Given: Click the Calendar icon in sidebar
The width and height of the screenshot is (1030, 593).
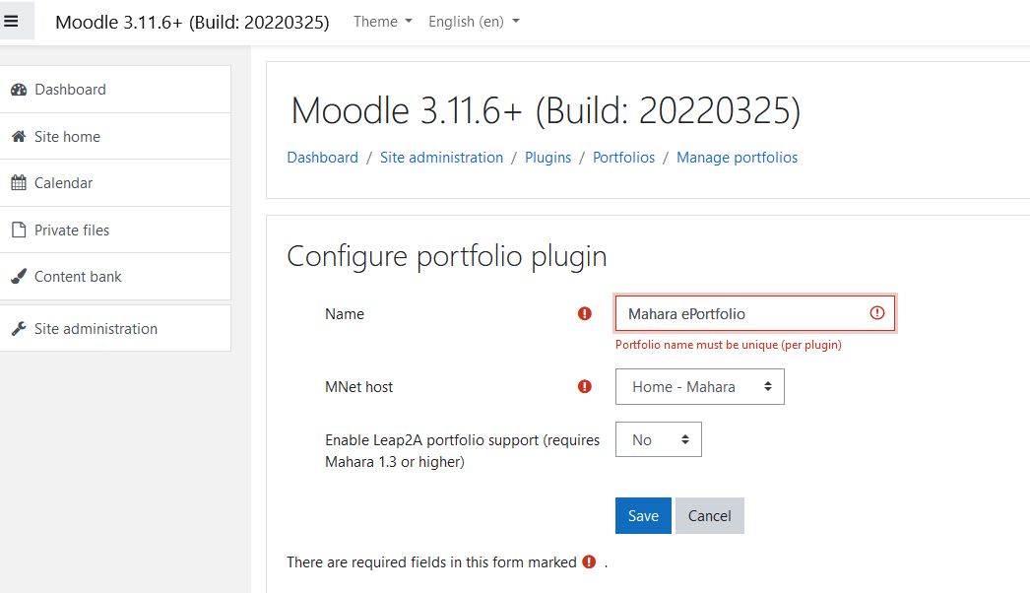Looking at the screenshot, I should pyautogui.click(x=19, y=183).
